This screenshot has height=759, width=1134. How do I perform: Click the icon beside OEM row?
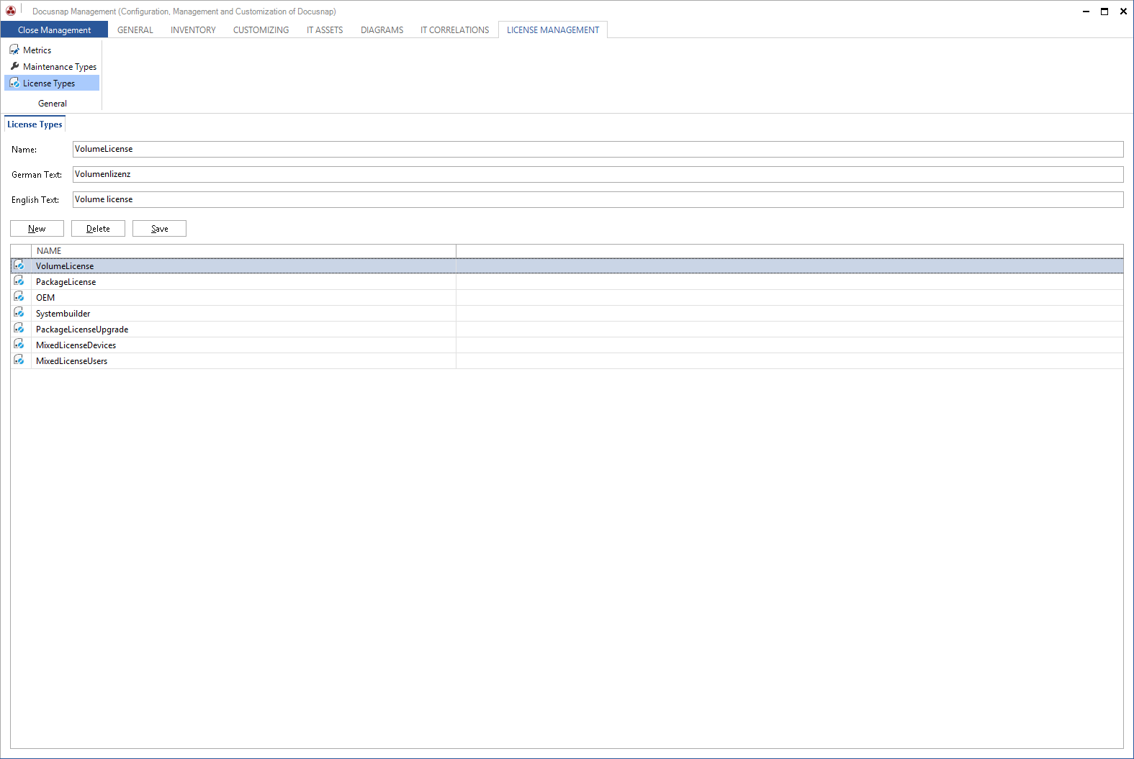[x=19, y=297]
